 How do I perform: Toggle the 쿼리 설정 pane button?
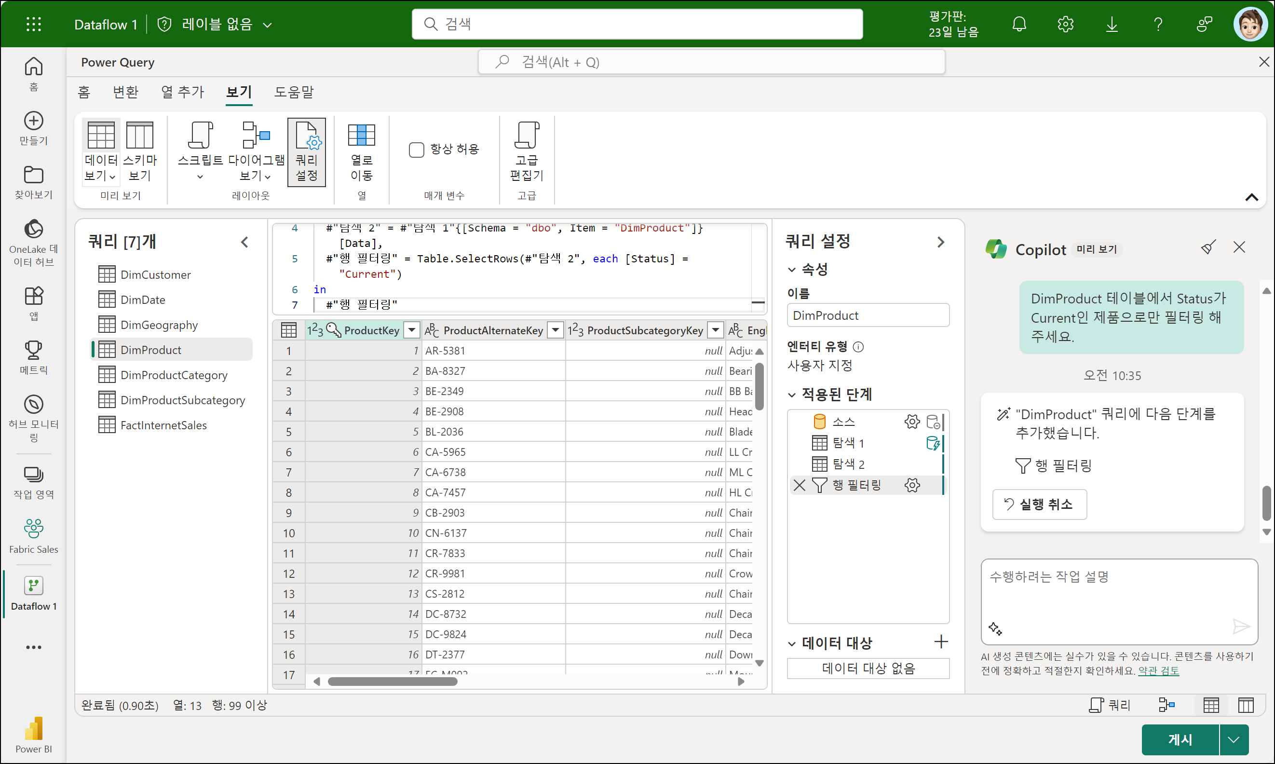click(x=306, y=151)
